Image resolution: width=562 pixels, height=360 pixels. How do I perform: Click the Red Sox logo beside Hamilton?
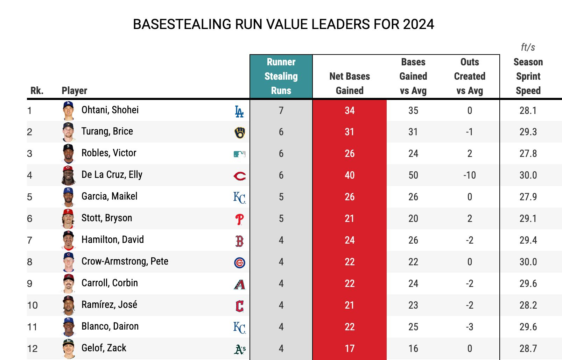tap(240, 241)
